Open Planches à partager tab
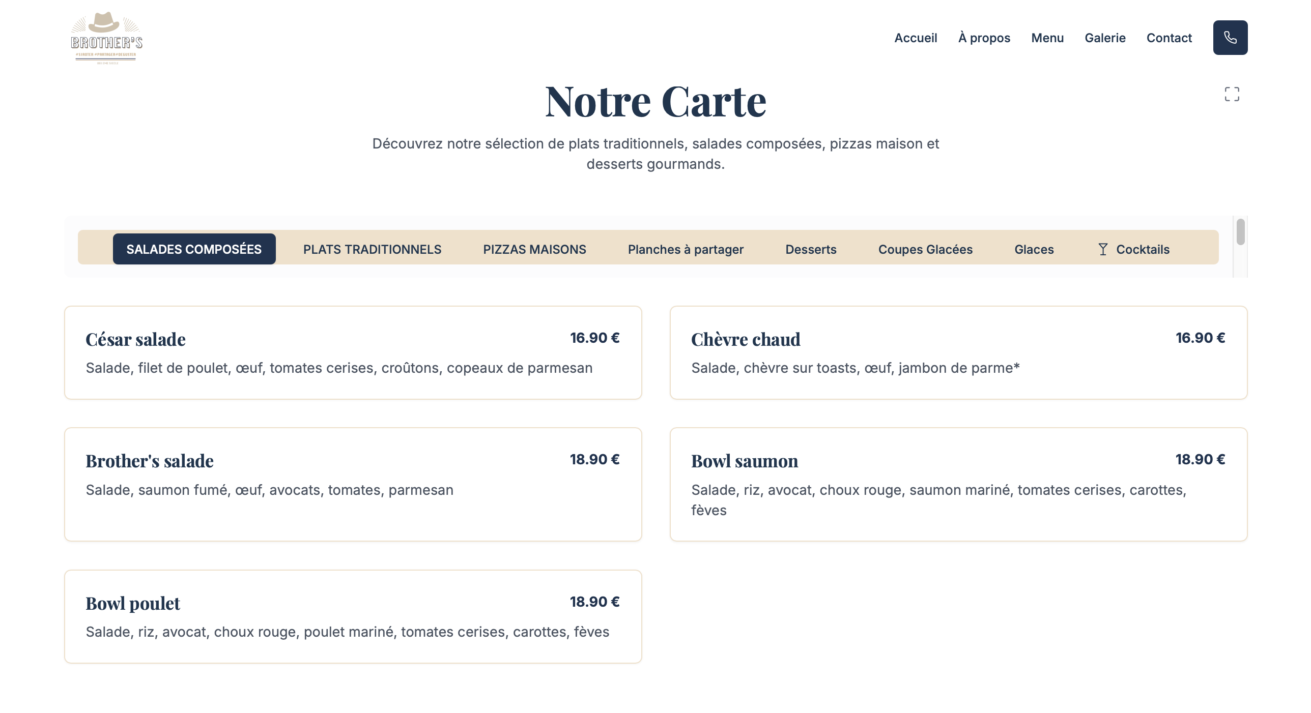Screen dimensions: 1311x713 pyautogui.click(x=685, y=249)
